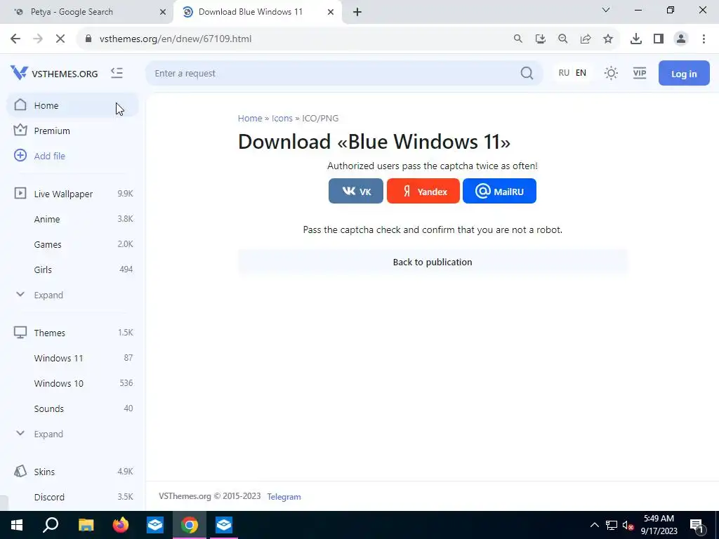Select the Sounds subcategory
The height and width of the screenshot is (539, 719).
tap(72, 408)
